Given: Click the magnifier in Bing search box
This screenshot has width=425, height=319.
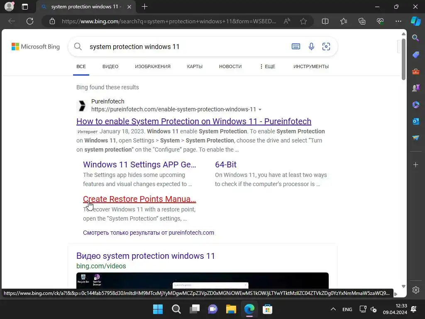Looking at the screenshot, I should tap(78, 47).
